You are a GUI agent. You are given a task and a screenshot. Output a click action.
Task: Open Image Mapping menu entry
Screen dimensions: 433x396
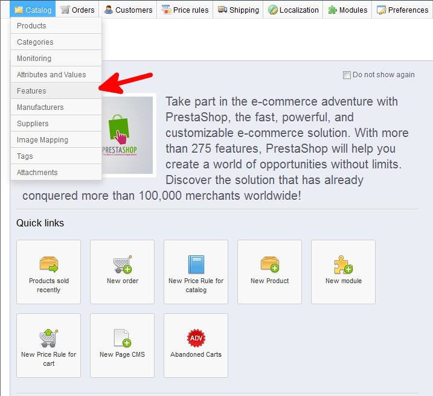tap(56, 139)
